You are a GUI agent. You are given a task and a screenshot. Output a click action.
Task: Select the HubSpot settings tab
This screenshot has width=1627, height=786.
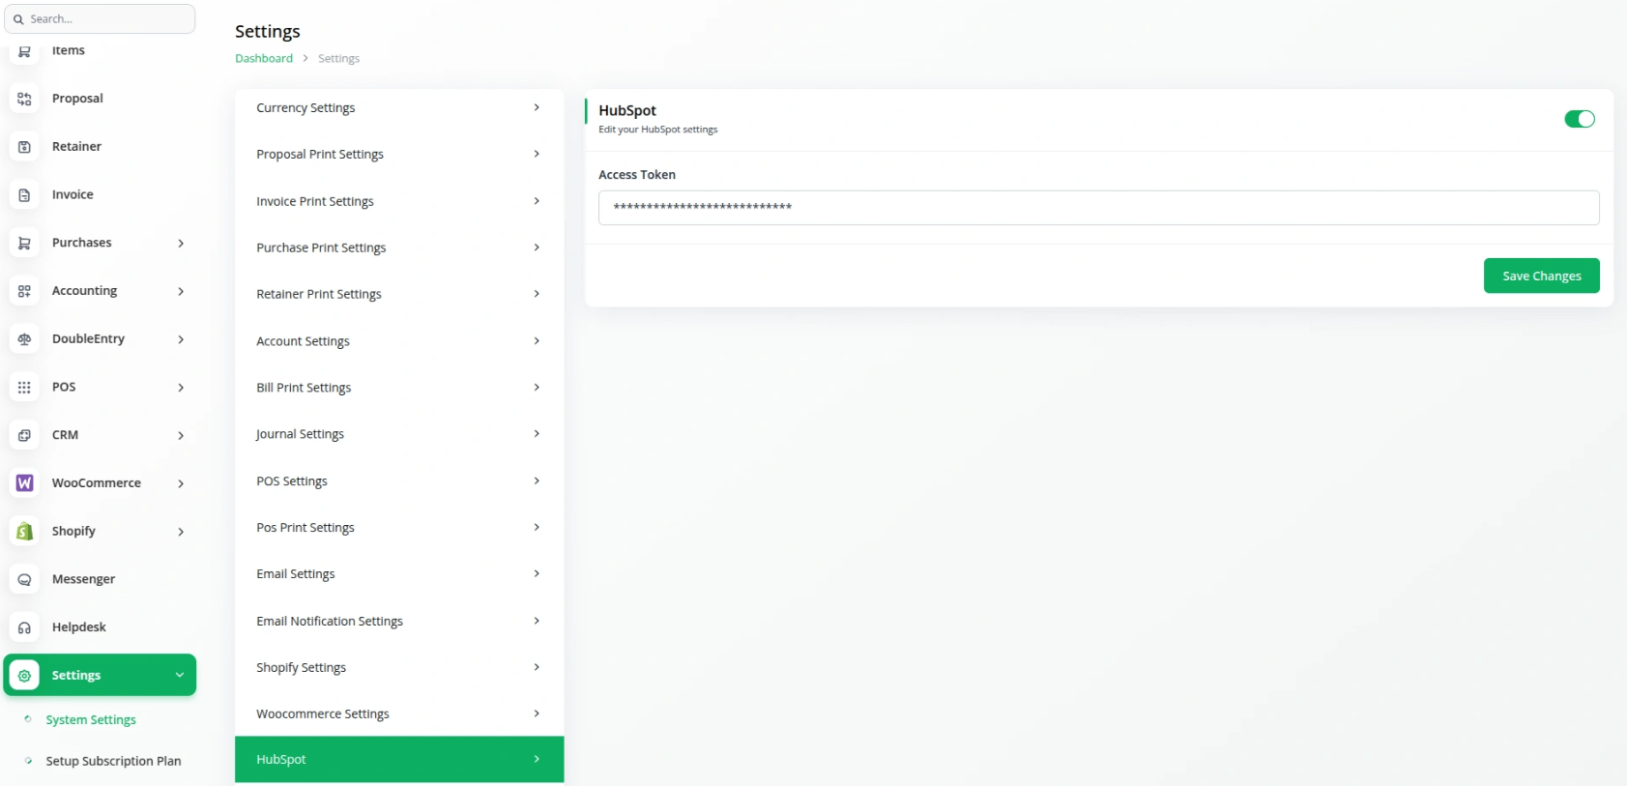(x=399, y=759)
